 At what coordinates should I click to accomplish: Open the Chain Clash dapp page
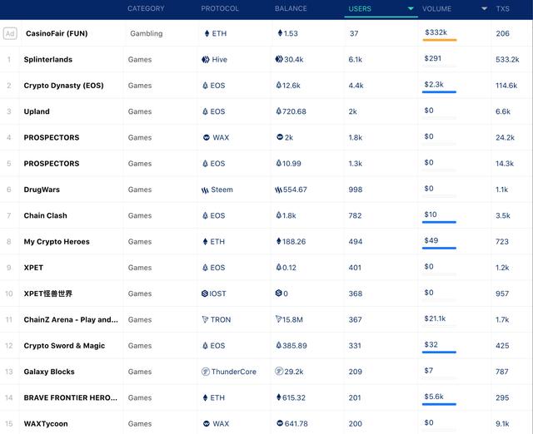point(45,215)
